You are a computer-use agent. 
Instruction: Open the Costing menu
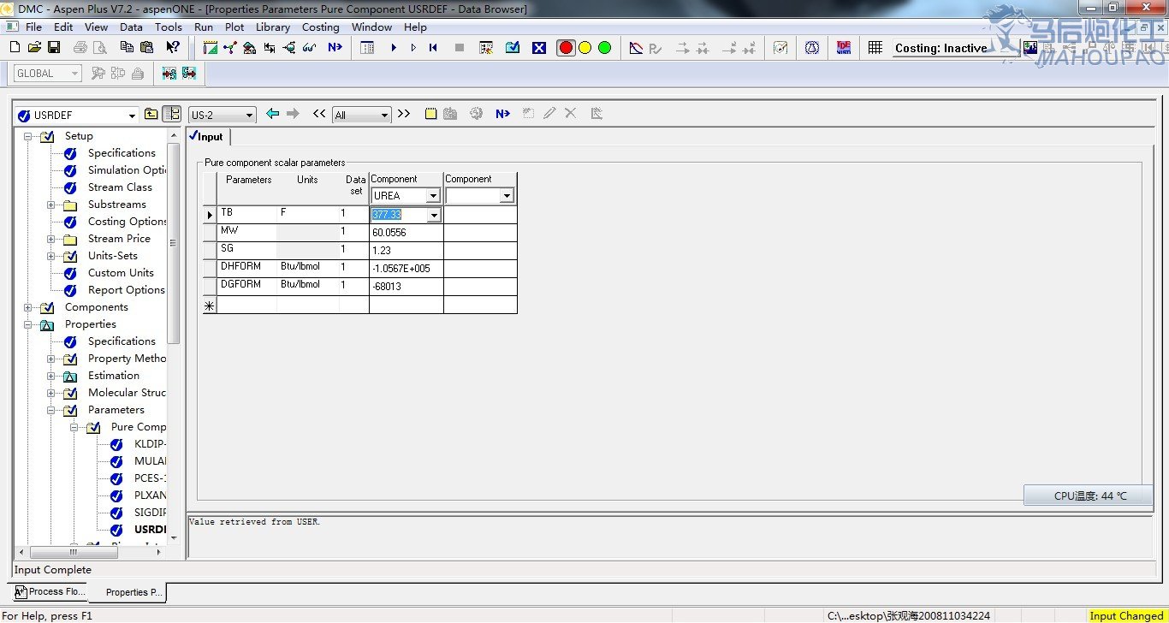pyautogui.click(x=321, y=27)
